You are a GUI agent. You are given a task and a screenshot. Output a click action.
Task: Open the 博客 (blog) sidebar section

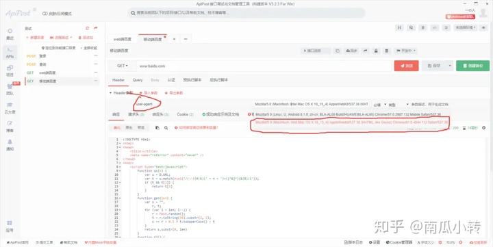pos(10,127)
